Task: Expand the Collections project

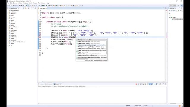Action: pos(8,12)
